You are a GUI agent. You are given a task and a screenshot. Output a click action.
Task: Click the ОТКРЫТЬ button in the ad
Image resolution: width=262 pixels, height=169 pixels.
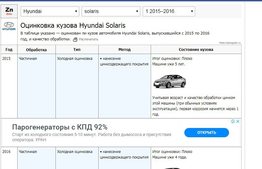(x=207, y=133)
